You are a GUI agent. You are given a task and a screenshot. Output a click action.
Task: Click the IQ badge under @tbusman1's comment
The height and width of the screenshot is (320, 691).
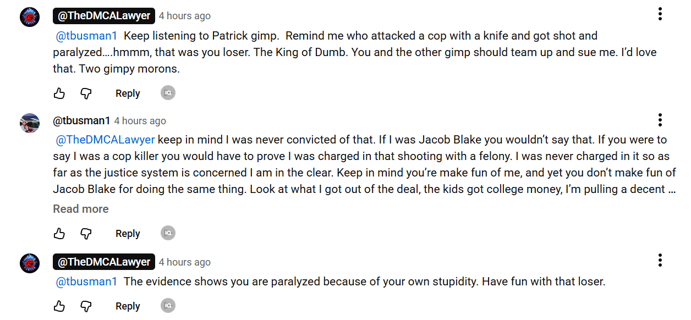[168, 233]
